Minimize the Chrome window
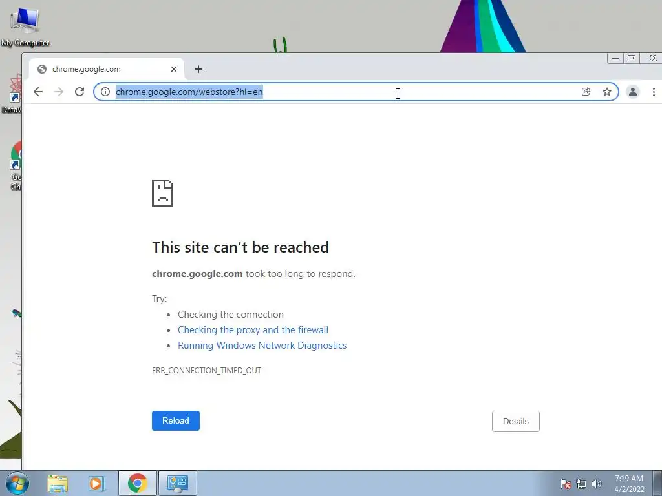662x496 pixels. coord(615,59)
